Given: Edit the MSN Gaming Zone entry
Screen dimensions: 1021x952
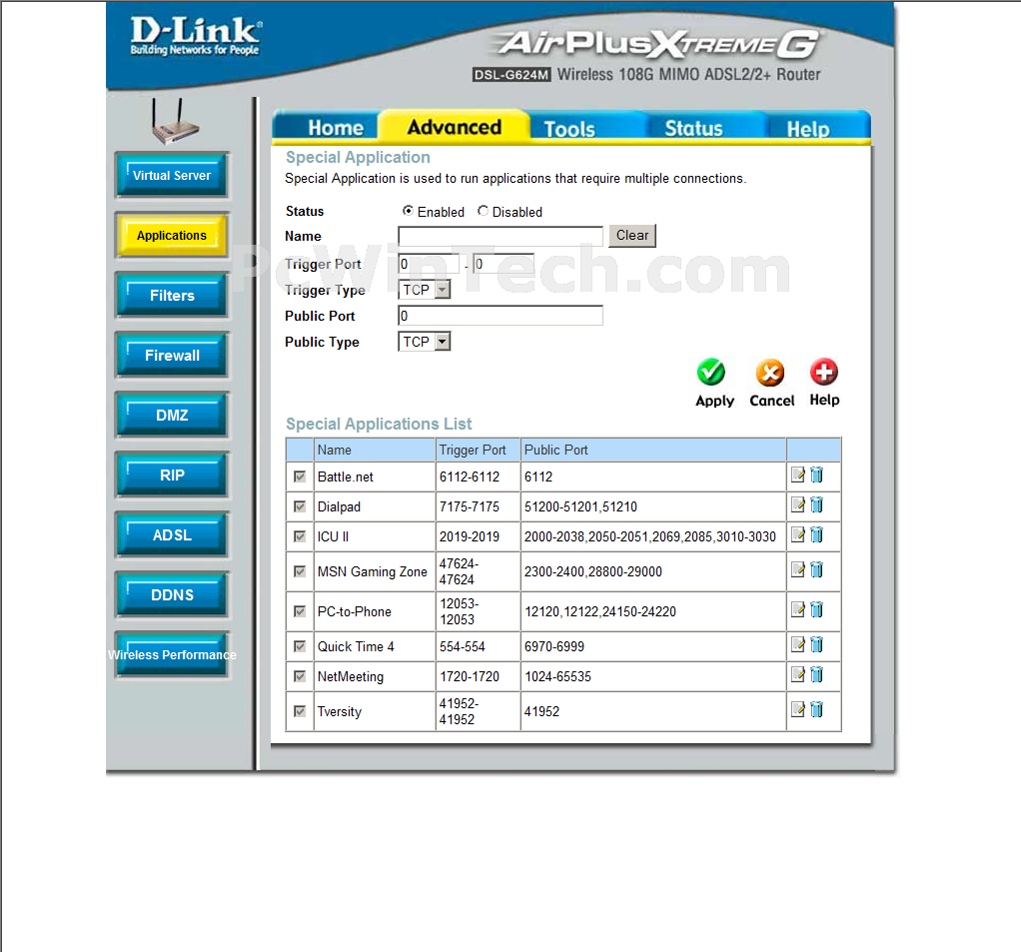Looking at the screenshot, I should coord(797,569).
